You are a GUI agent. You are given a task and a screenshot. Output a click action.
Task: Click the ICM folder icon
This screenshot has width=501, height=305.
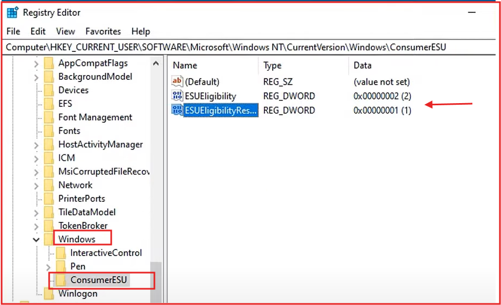coord(49,158)
